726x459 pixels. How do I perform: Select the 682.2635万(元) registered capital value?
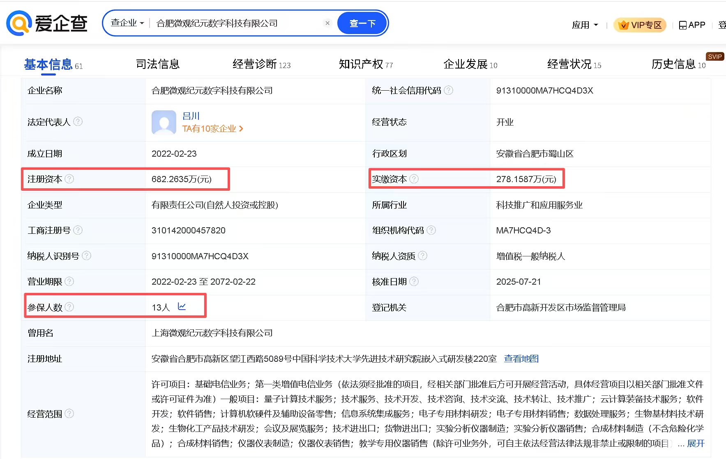(182, 179)
